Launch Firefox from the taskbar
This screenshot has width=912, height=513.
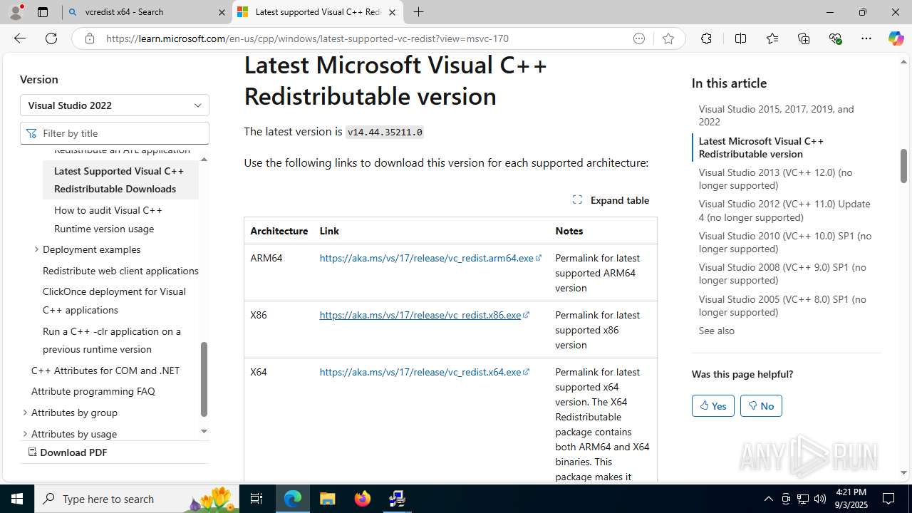click(362, 499)
